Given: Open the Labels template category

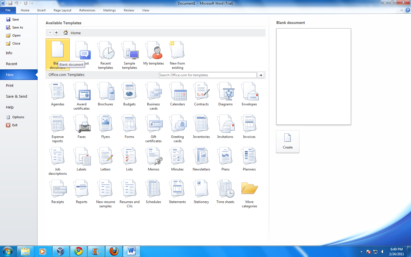Looking at the screenshot, I should point(82,159).
